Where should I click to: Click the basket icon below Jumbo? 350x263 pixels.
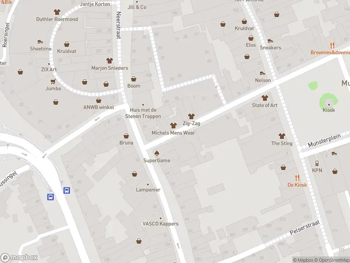coord(56,102)
